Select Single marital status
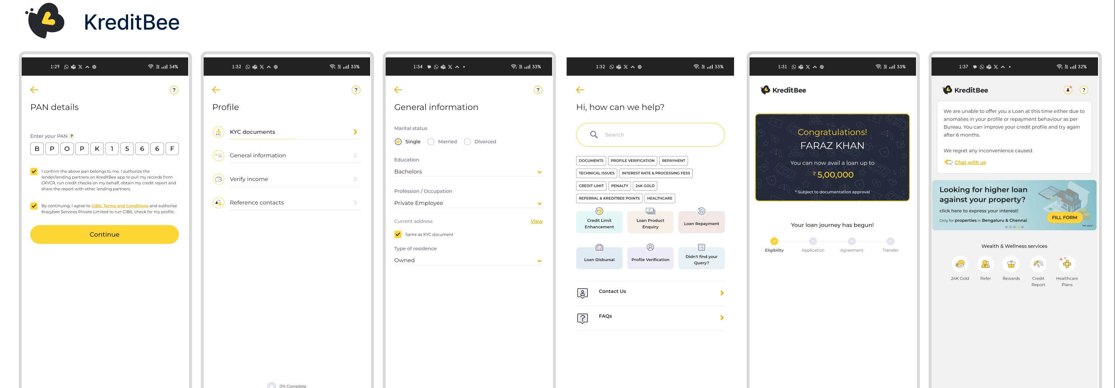1115x388 pixels. [398, 142]
